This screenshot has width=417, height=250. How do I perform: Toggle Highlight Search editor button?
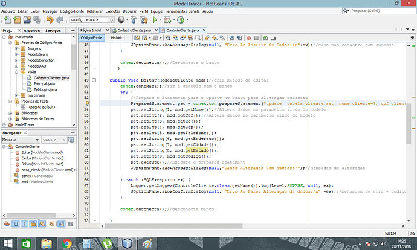[190, 38]
